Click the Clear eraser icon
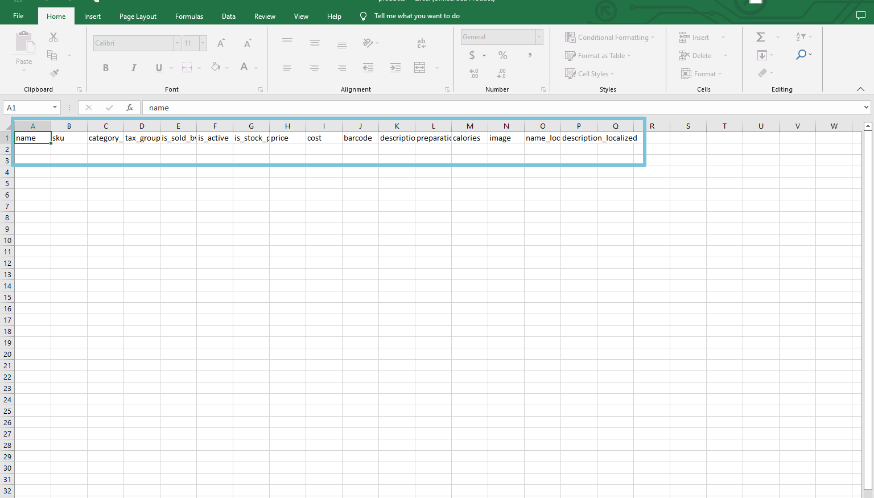Screen dimensions: 874x498 click(762, 73)
